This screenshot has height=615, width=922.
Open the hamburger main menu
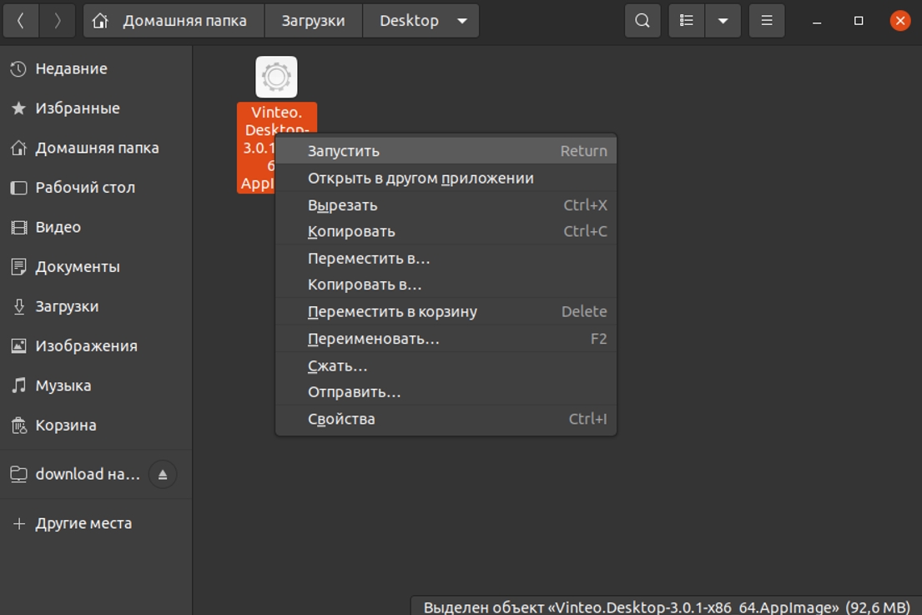(x=767, y=21)
